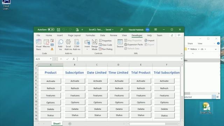This screenshot has width=224, height=126.
Task: Click XML Import
Action: pos(149,41)
